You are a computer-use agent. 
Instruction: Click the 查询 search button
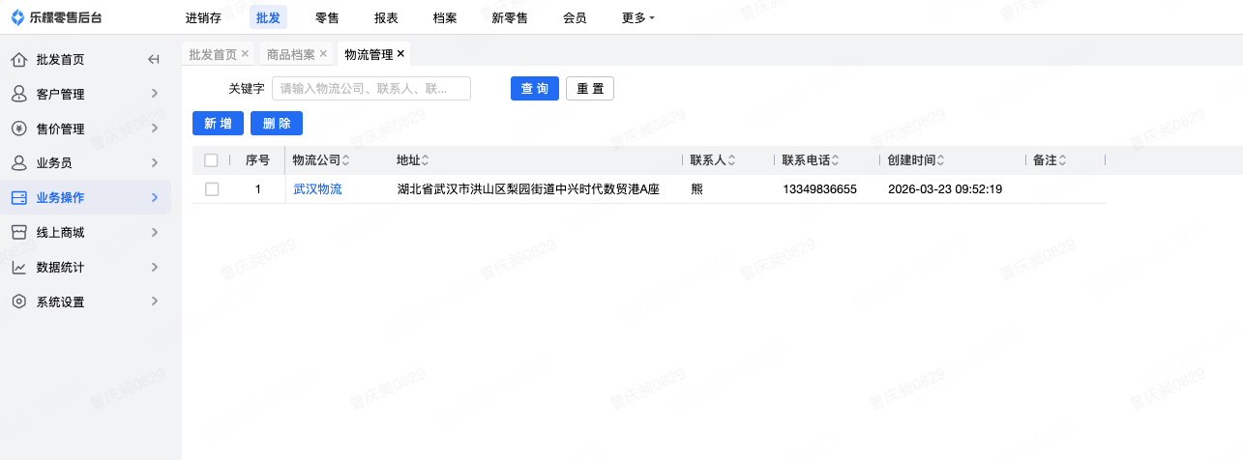(535, 89)
